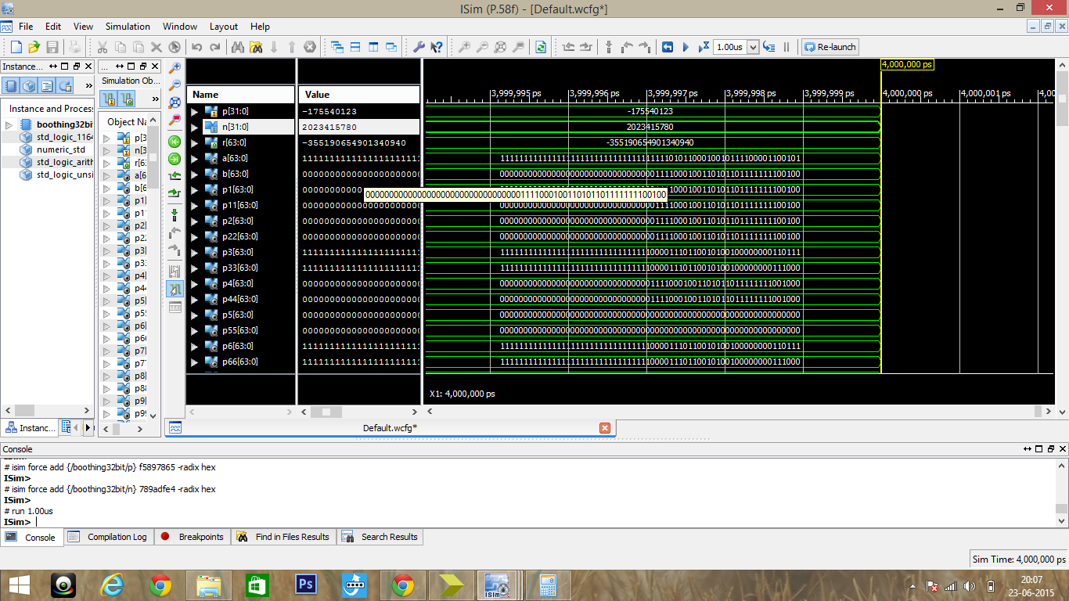Click the print icon in the toolbar
Image resolution: width=1069 pixels, height=601 pixels.
(74, 47)
